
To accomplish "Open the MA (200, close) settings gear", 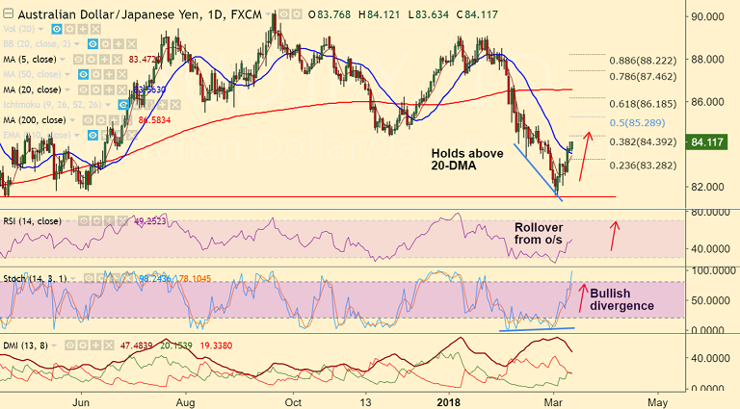I will coord(100,120).
